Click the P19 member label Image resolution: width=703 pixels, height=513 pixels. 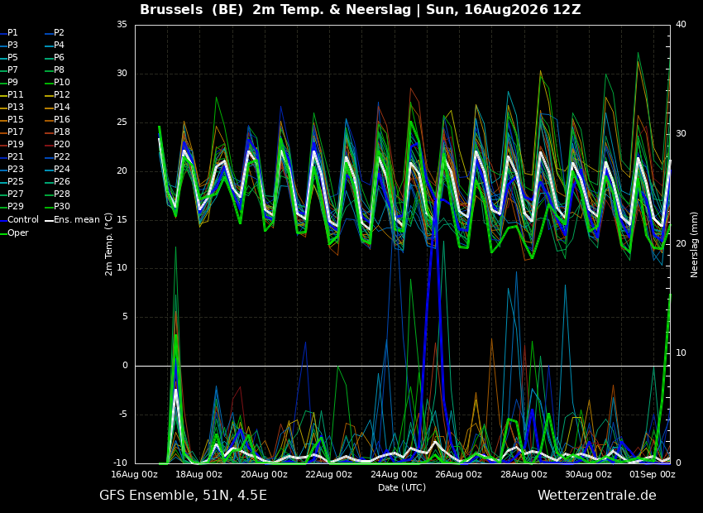click(12, 145)
